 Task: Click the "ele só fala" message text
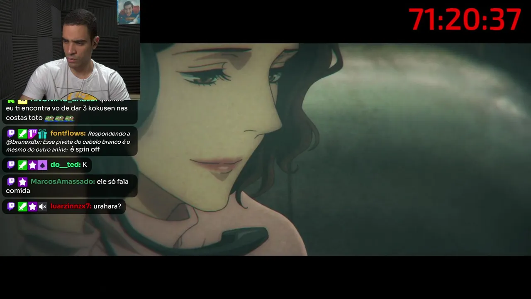point(112,181)
